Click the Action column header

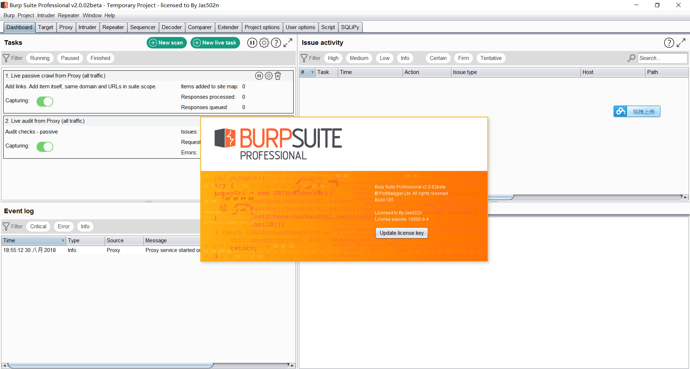(x=427, y=72)
